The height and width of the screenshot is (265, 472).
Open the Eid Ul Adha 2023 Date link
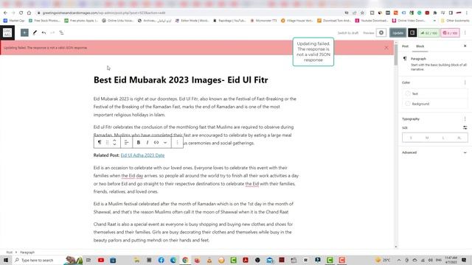click(x=142, y=155)
